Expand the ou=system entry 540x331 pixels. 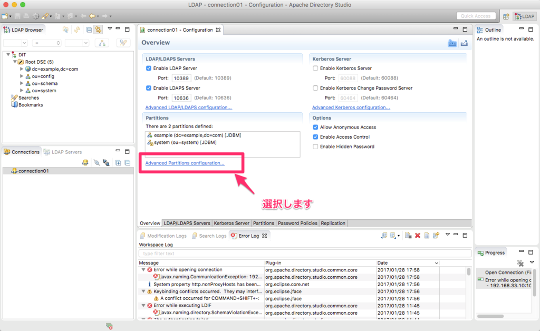22,91
